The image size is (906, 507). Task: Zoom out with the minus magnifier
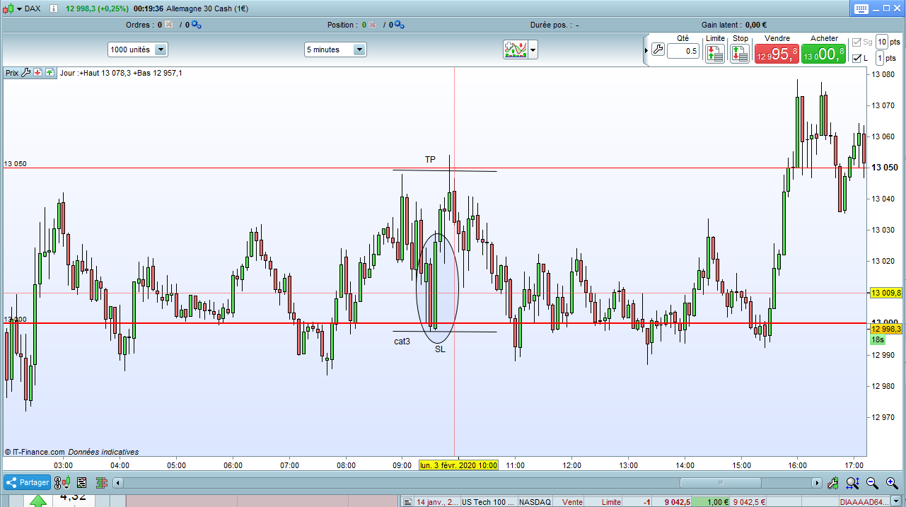[872, 483]
